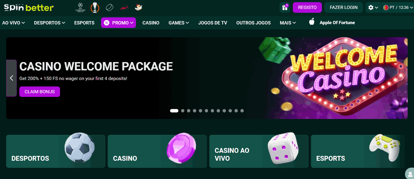Go to the ESPORTS tab
Screen dimensions: 414x179
pyautogui.click(x=84, y=23)
